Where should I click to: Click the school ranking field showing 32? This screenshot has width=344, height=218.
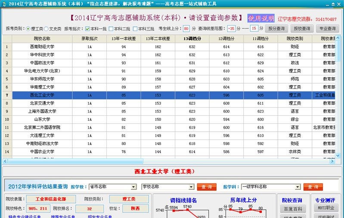(x=89, y=209)
